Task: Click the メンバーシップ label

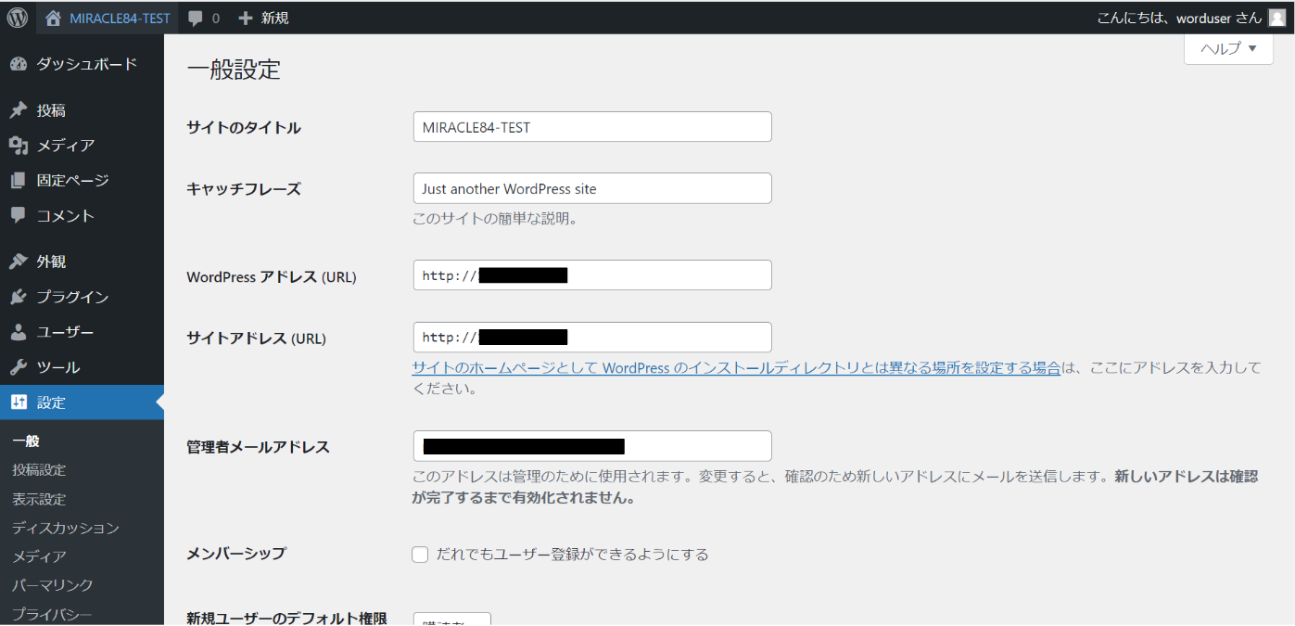Action: tap(236, 554)
